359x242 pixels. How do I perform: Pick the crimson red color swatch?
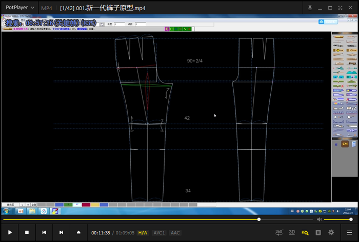point(86,205)
